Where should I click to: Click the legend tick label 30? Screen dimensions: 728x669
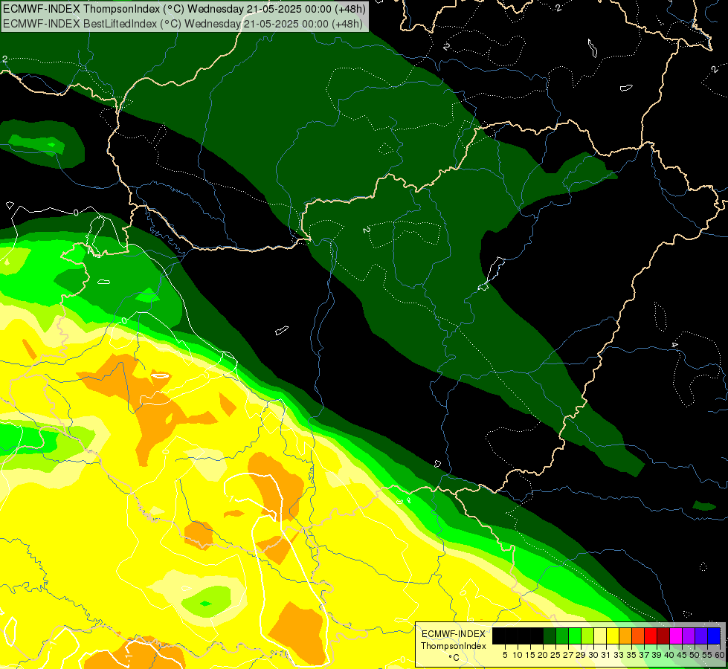(x=593, y=655)
